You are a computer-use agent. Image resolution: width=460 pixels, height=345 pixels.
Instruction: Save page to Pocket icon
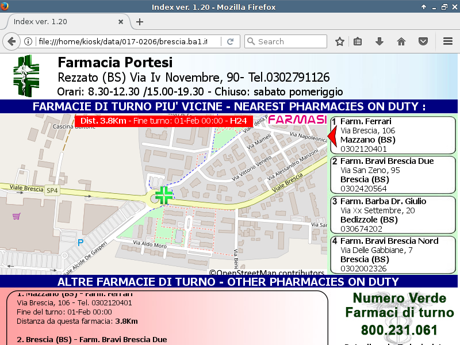point(423,41)
